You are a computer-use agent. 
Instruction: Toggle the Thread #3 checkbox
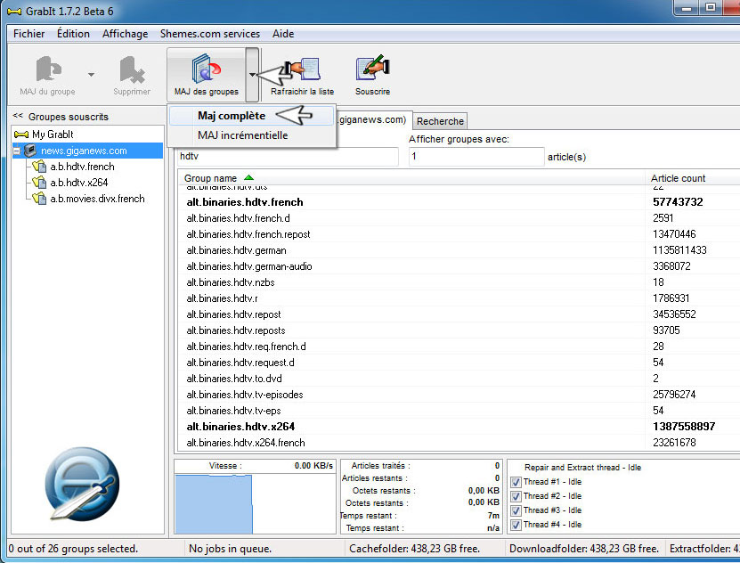tap(516, 510)
